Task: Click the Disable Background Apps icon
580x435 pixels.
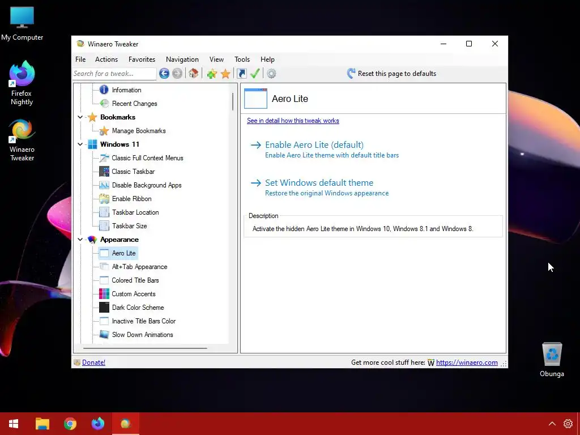Action: pyautogui.click(x=104, y=185)
